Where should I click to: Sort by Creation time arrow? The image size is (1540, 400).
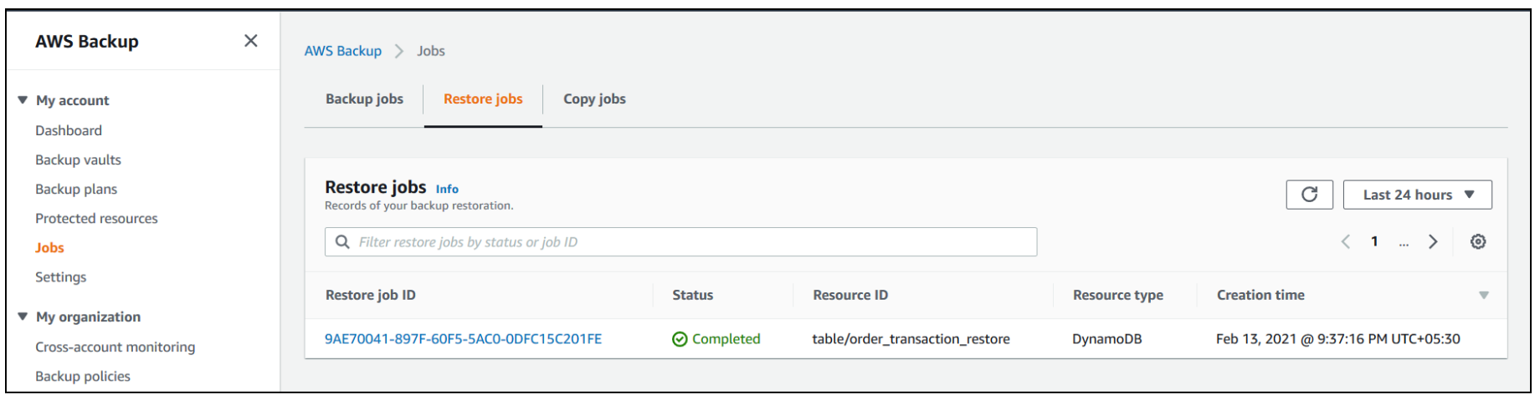tap(1484, 295)
